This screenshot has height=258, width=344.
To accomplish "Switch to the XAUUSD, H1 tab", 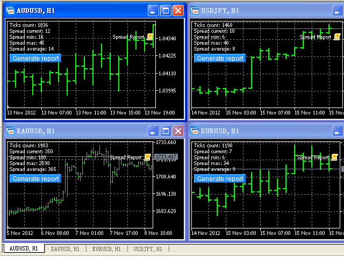I will pos(64,249).
